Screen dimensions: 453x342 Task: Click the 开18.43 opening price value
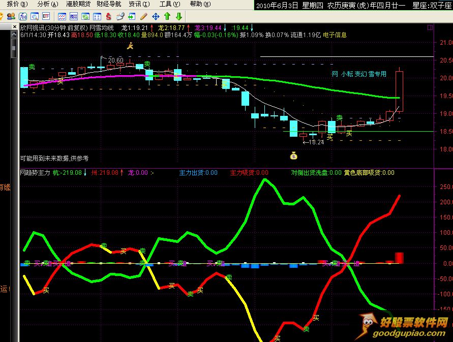point(58,35)
